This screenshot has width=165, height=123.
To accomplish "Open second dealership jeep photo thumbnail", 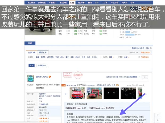I will [x=94, y=93].
